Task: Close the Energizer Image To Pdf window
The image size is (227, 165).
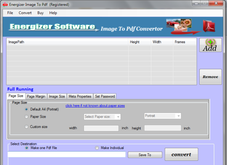Action: (216, 3)
